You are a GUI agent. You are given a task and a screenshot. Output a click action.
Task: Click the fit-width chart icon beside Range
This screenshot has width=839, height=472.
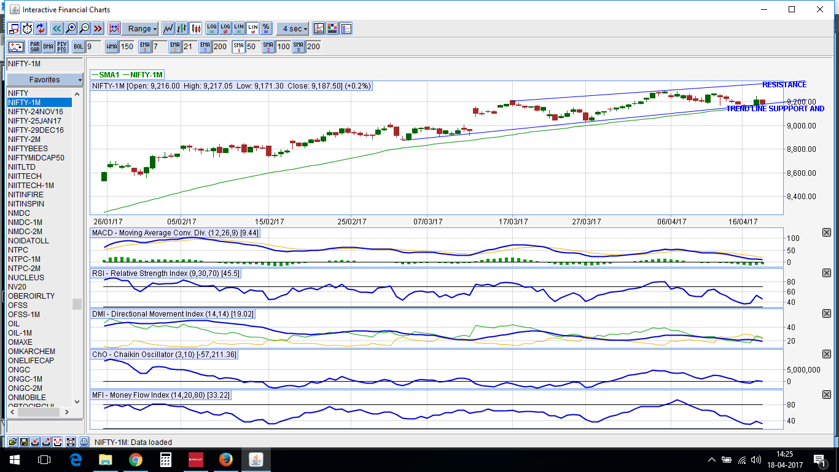(x=114, y=28)
